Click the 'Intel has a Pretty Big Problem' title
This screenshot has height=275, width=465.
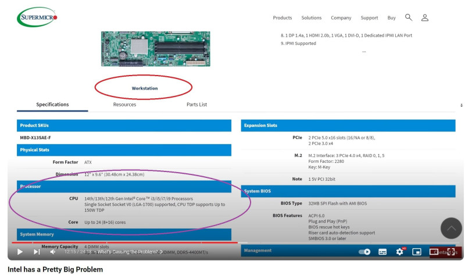point(55,269)
